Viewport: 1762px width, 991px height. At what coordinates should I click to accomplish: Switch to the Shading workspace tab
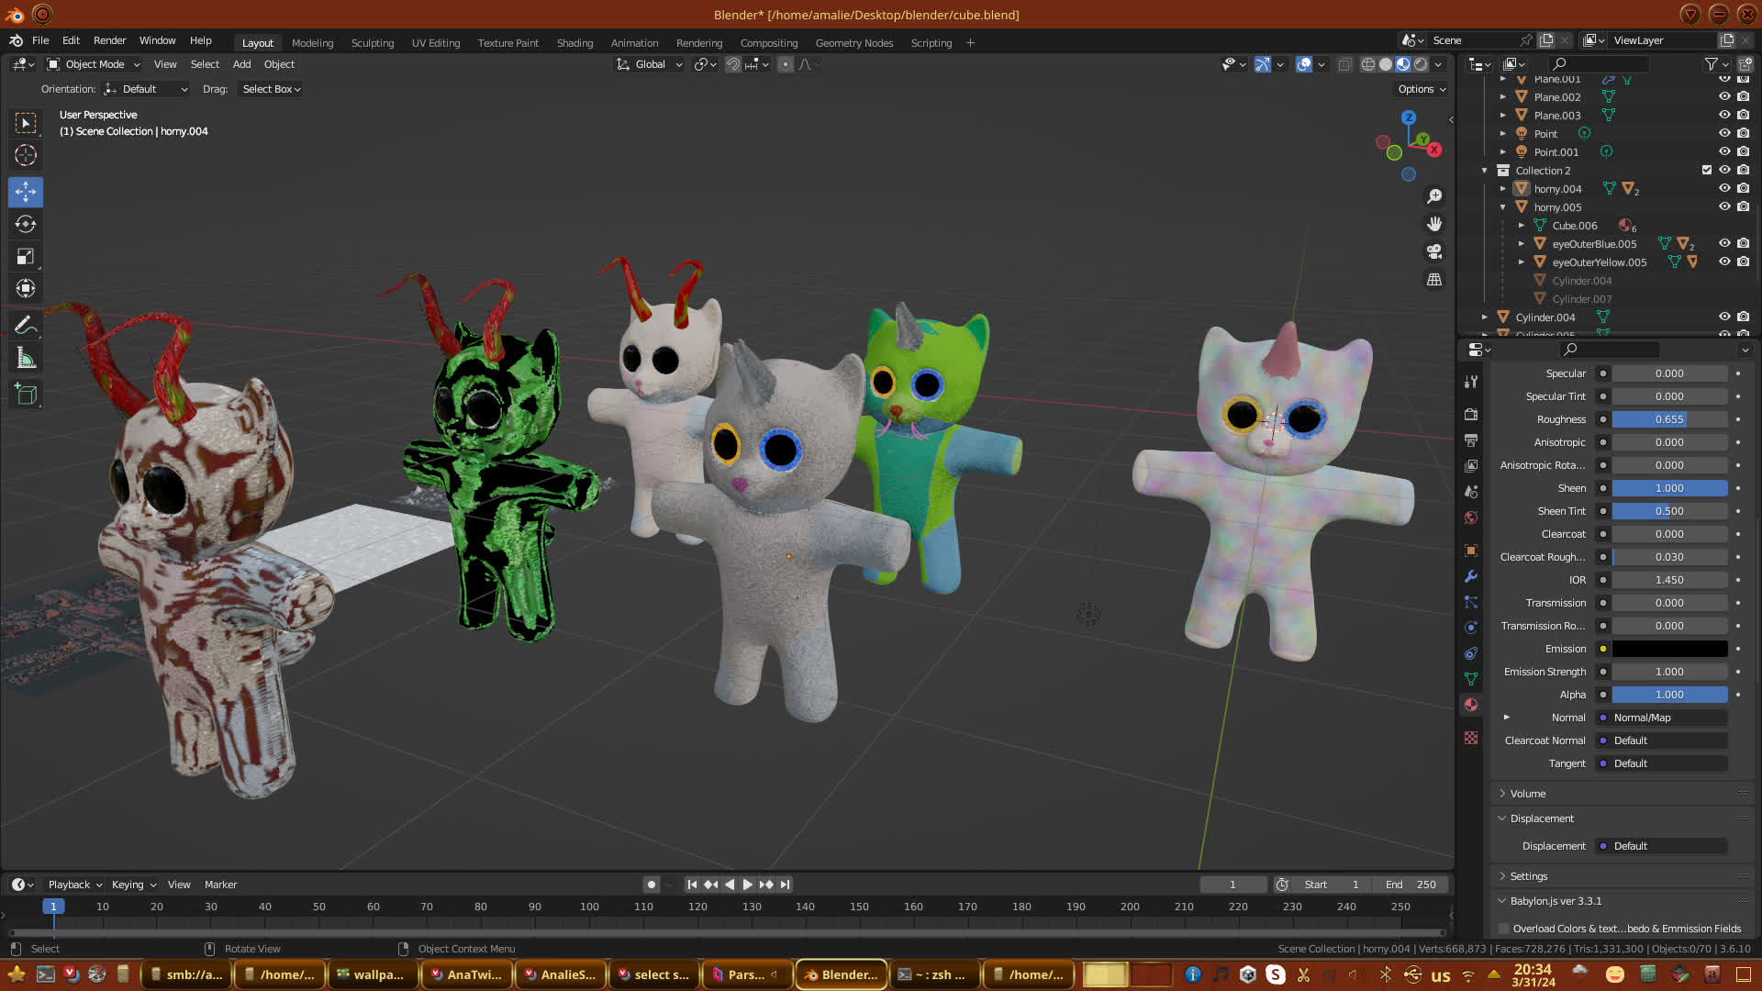[x=574, y=43]
